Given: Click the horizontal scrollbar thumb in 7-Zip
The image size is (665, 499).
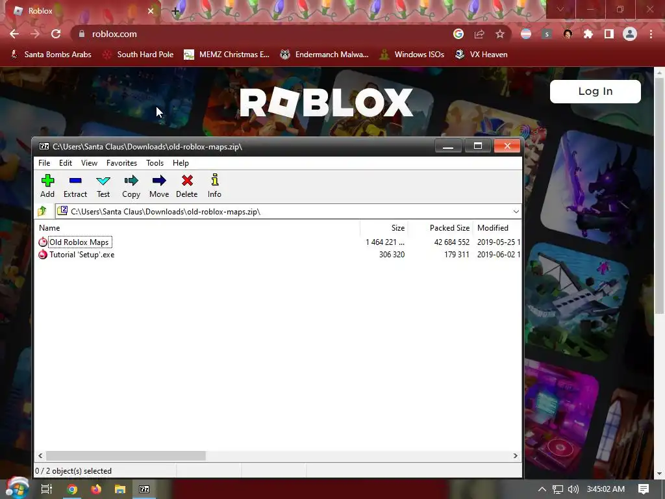Looking at the screenshot, I should coord(125,455).
